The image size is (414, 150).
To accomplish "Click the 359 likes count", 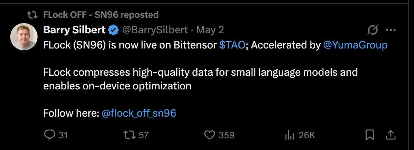I will pos(227,136).
